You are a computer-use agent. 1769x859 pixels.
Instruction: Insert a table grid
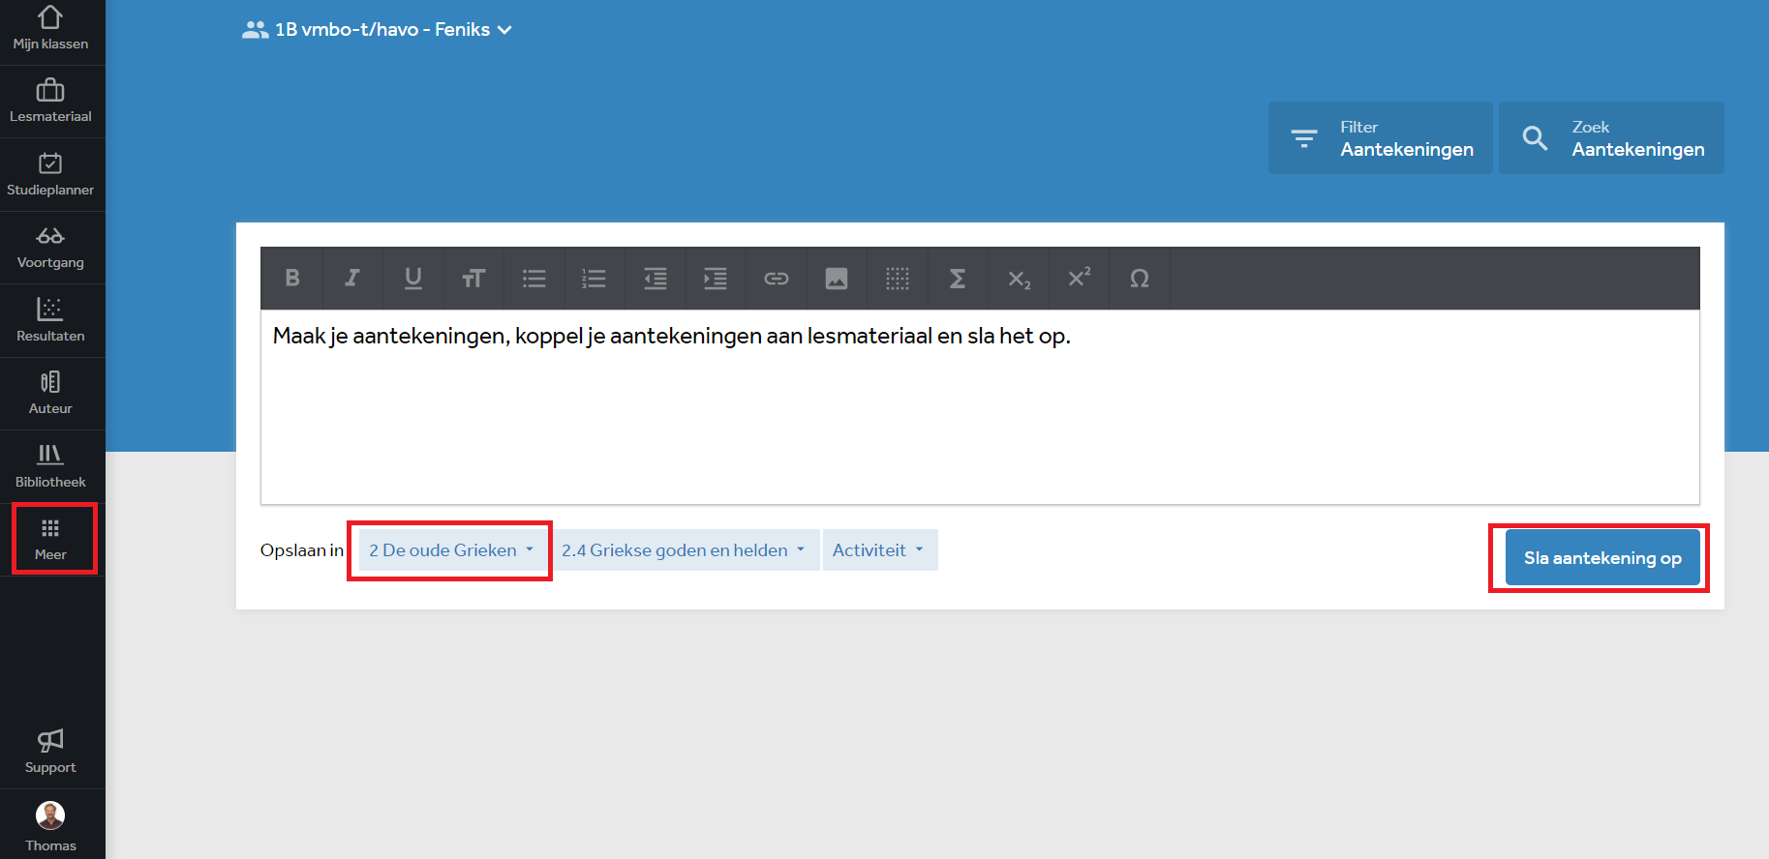(898, 279)
